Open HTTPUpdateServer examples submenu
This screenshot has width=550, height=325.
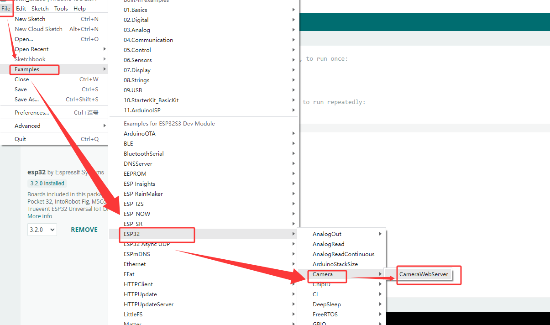click(x=204, y=304)
